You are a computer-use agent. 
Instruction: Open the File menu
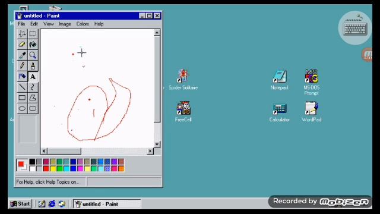pos(21,24)
